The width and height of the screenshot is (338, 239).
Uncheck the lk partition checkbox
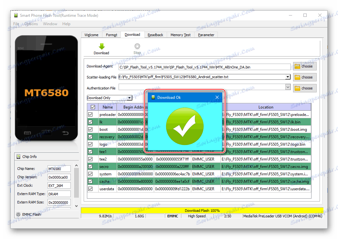pyautogui.click(x=90, y=122)
